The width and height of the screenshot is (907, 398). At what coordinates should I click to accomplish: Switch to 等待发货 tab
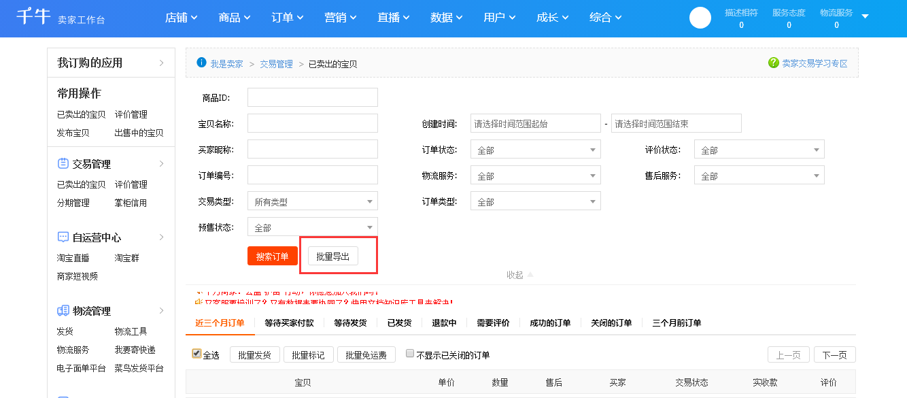click(x=351, y=322)
